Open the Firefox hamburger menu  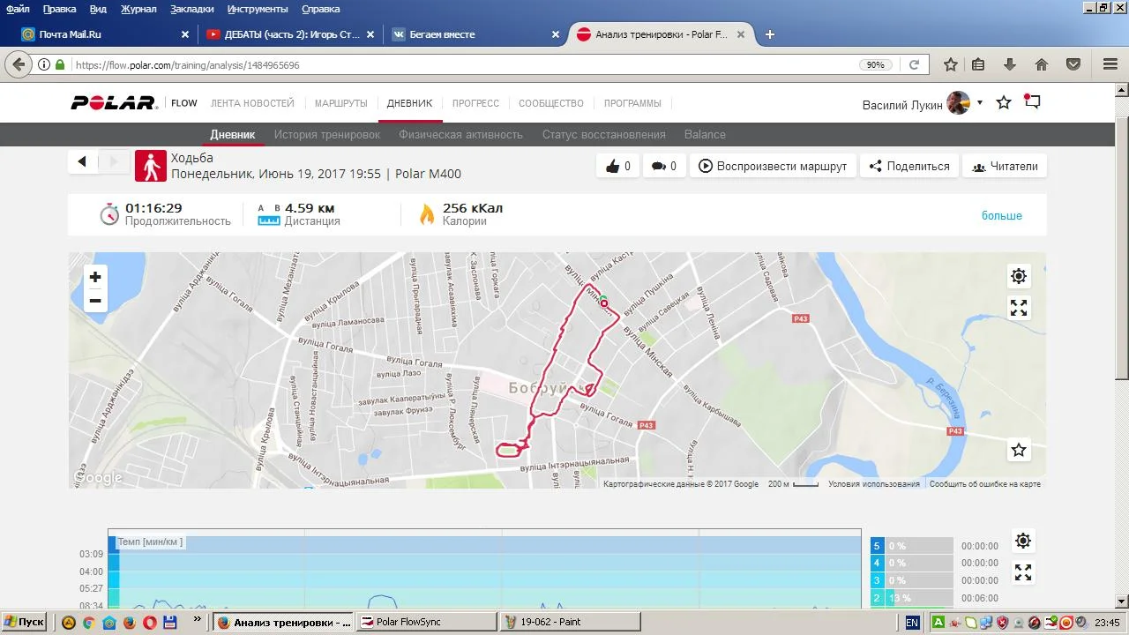(x=1110, y=64)
